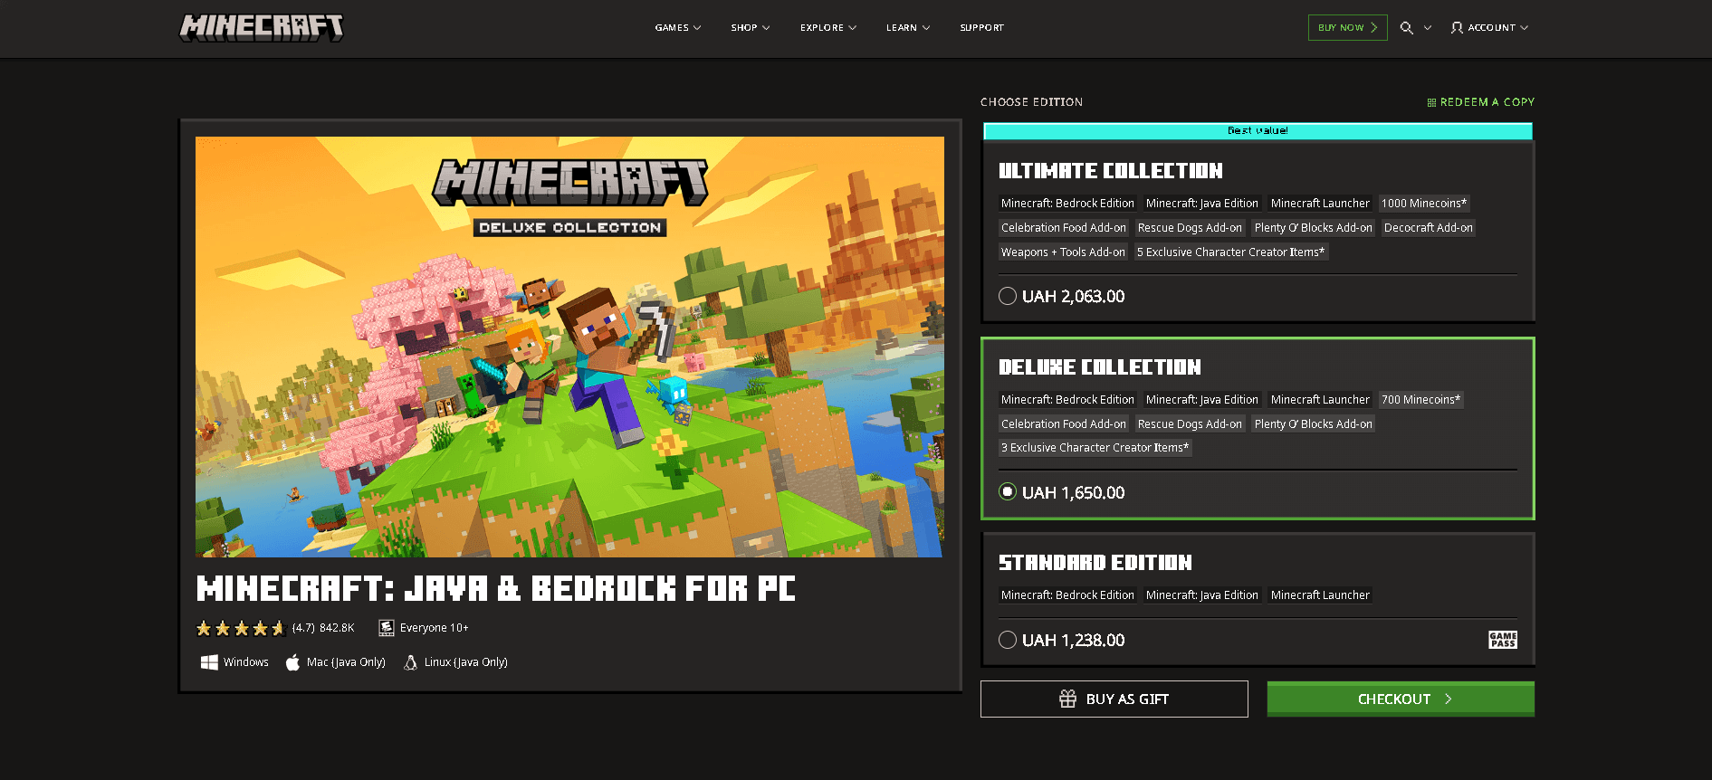Click the Apple Mac platform icon
This screenshot has width=1712, height=780.
pos(292,662)
